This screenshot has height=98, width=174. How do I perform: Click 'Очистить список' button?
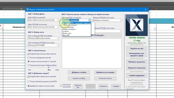tap(105, 78)
